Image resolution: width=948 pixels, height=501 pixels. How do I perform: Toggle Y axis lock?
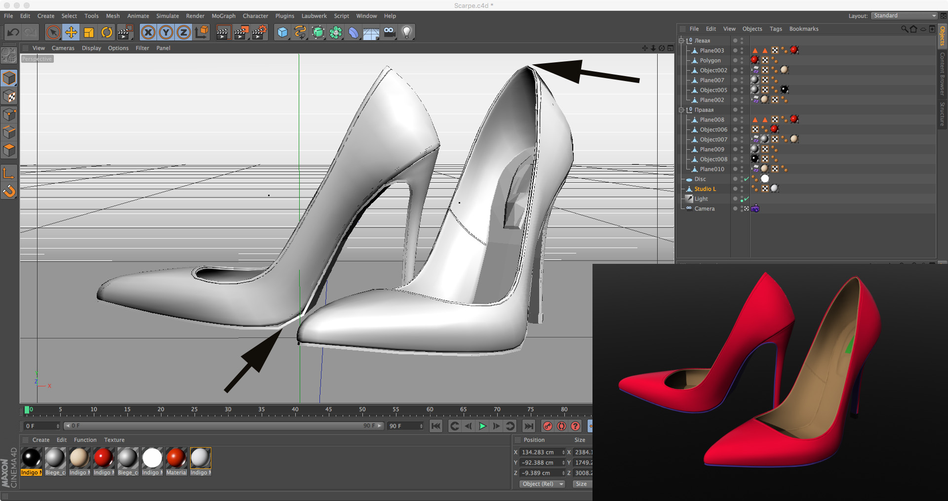click(x=166, y=33)
